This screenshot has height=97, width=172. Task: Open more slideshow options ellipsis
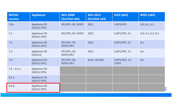pos(19,95)
